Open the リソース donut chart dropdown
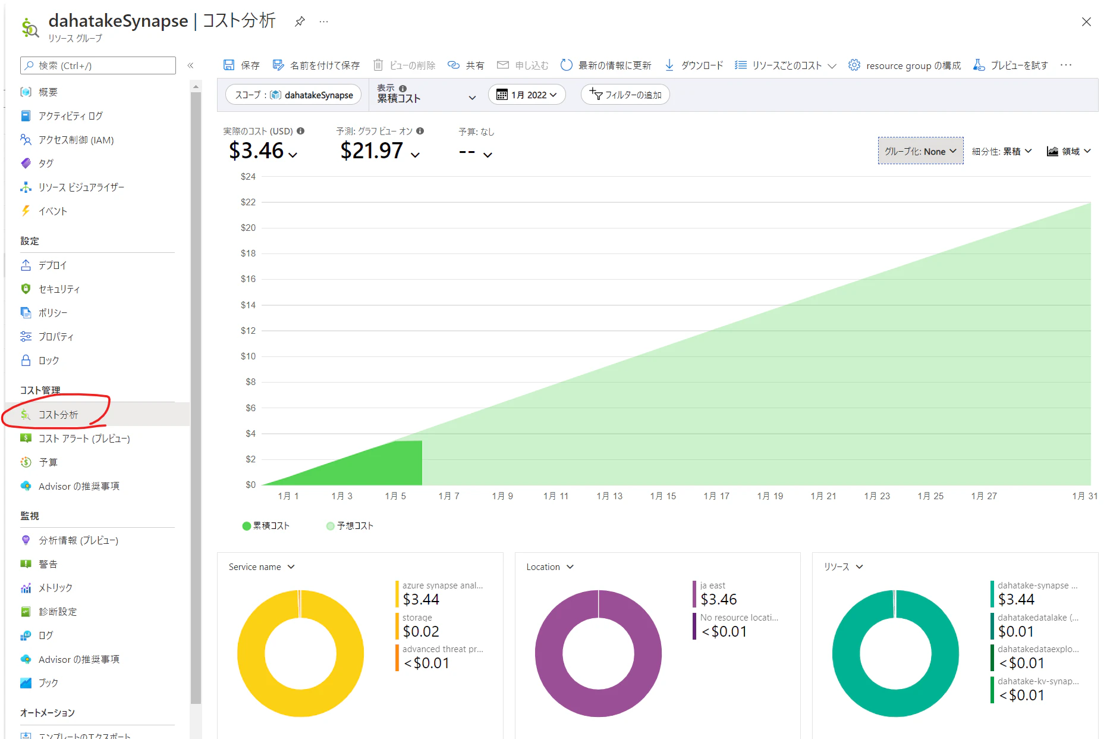The width and height of the screenshot is (1110, 739). pos(843,567)
